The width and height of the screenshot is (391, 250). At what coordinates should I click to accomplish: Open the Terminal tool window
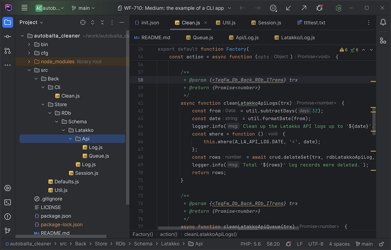point(7,202)
